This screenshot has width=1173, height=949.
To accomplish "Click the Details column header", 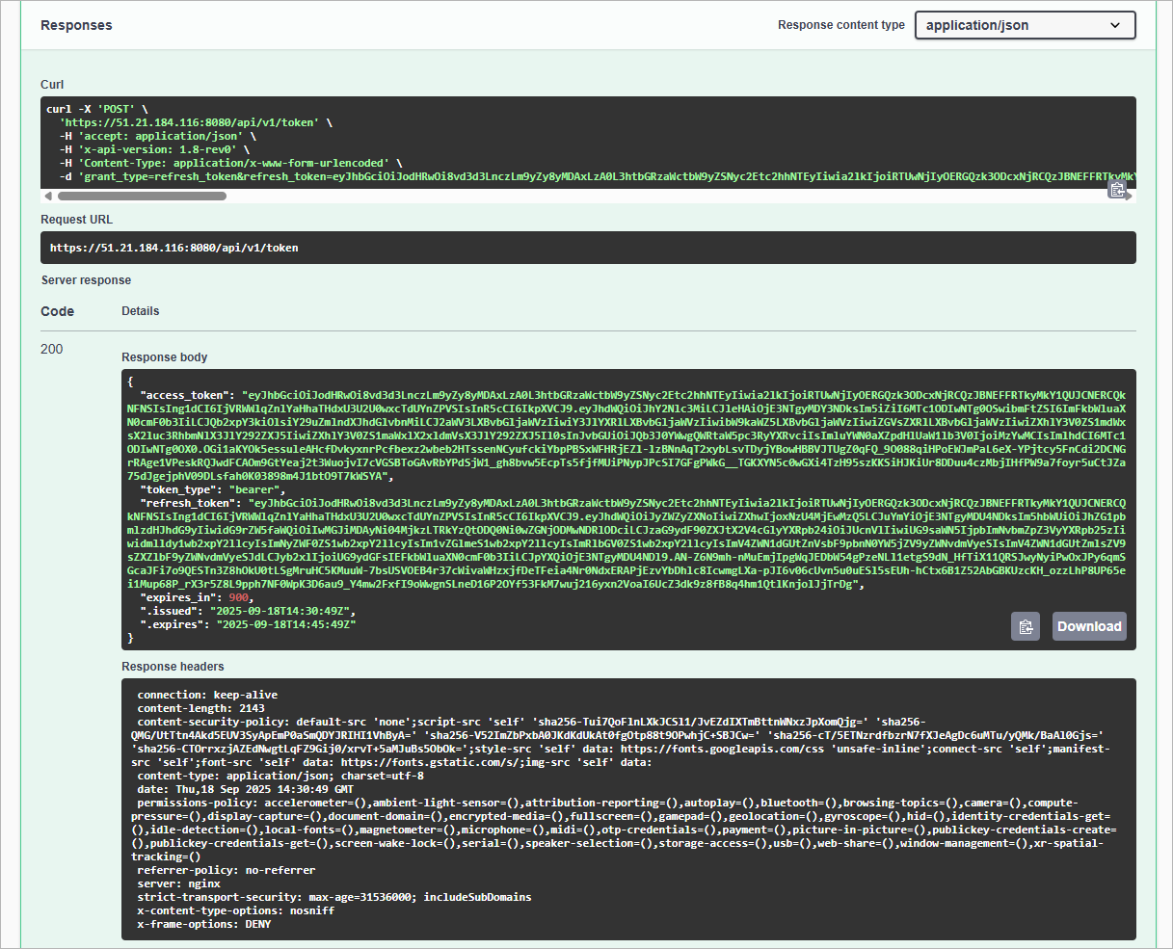I will (x=141, y=311).
